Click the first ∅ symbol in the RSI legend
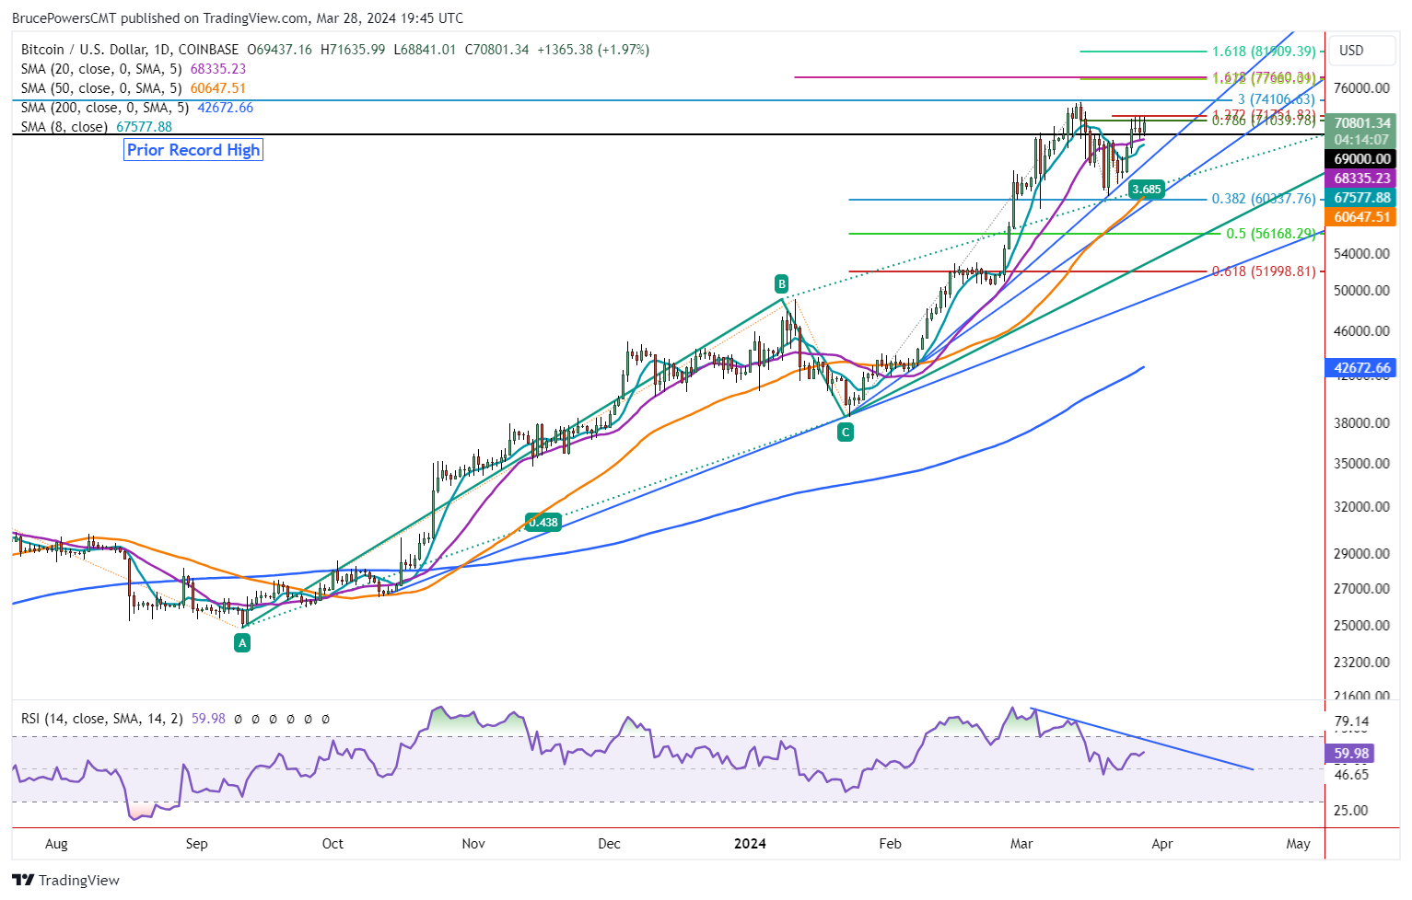The height and width of the screenshot is (900, 1412). pos(238,719)
